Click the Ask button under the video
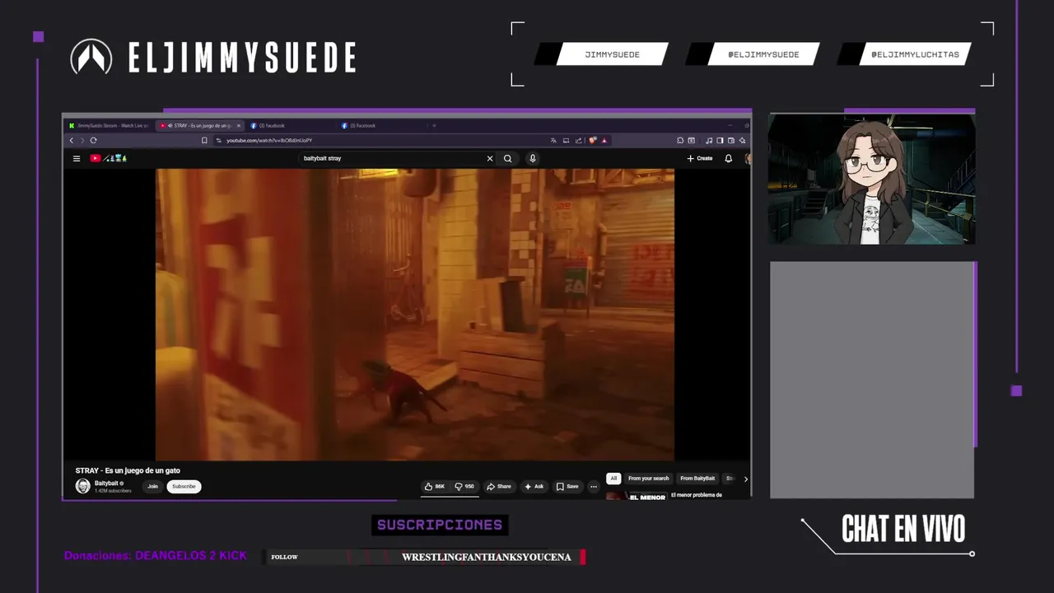 [534, 487]
